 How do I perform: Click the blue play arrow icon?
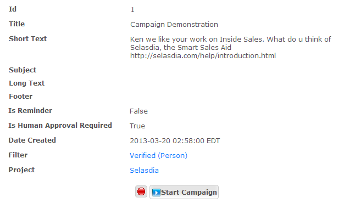click(156, 193)
